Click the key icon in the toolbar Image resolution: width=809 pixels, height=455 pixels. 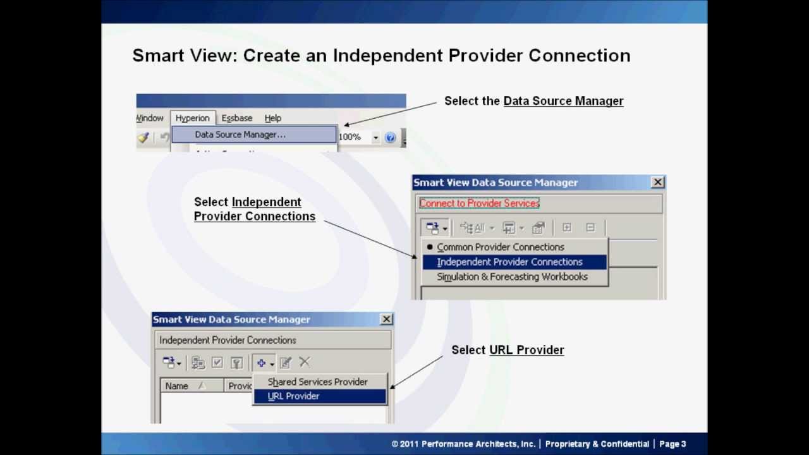click(236, 363)
